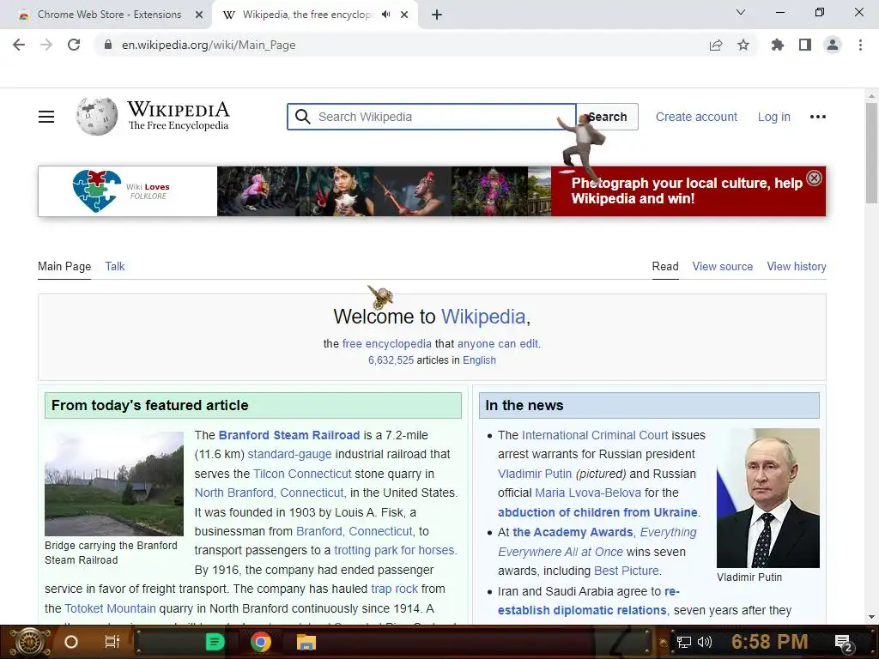Follow the Academy Awards link
The height and width of the screenshot is (659, 879).
click(x=573, y=532)
